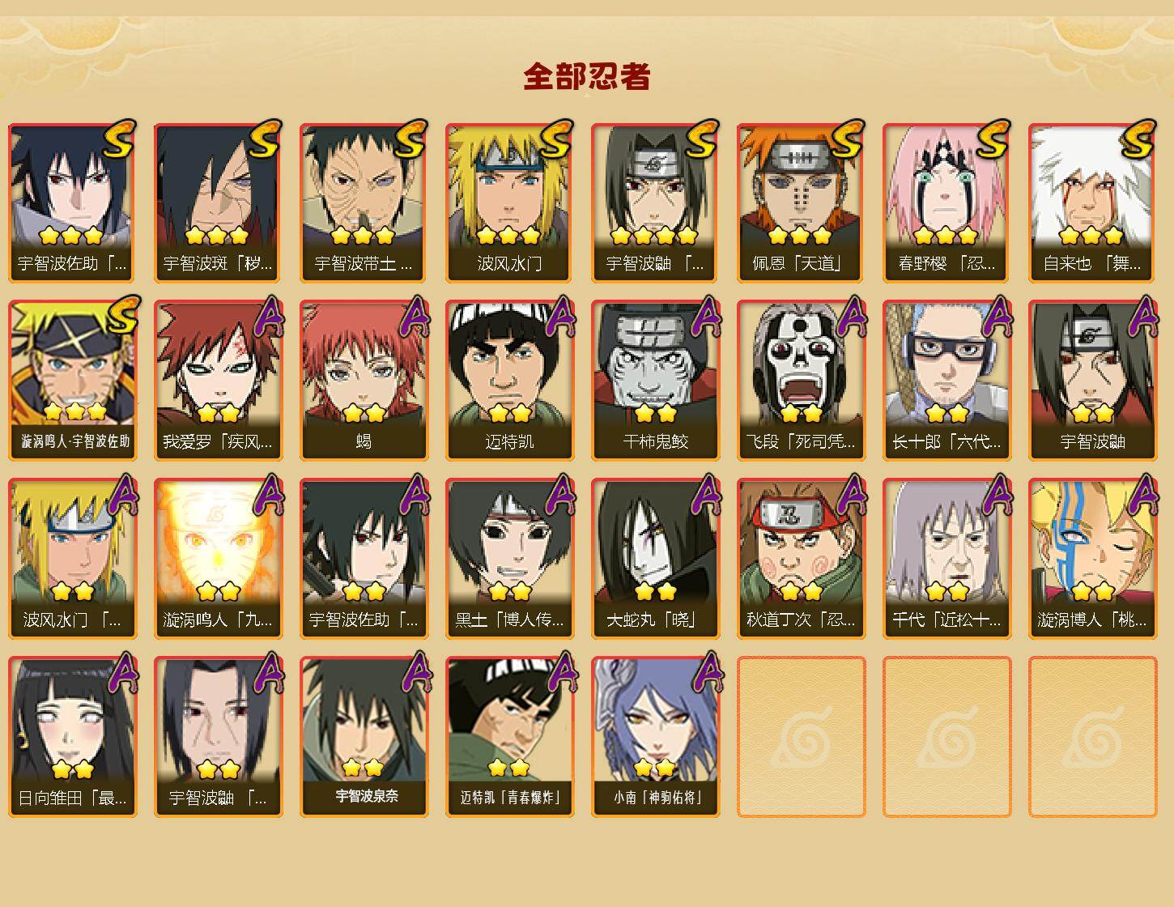Click the A rank badge on 日向雏田 card
Screen dimensions: 1174x907
pos(123,673)
